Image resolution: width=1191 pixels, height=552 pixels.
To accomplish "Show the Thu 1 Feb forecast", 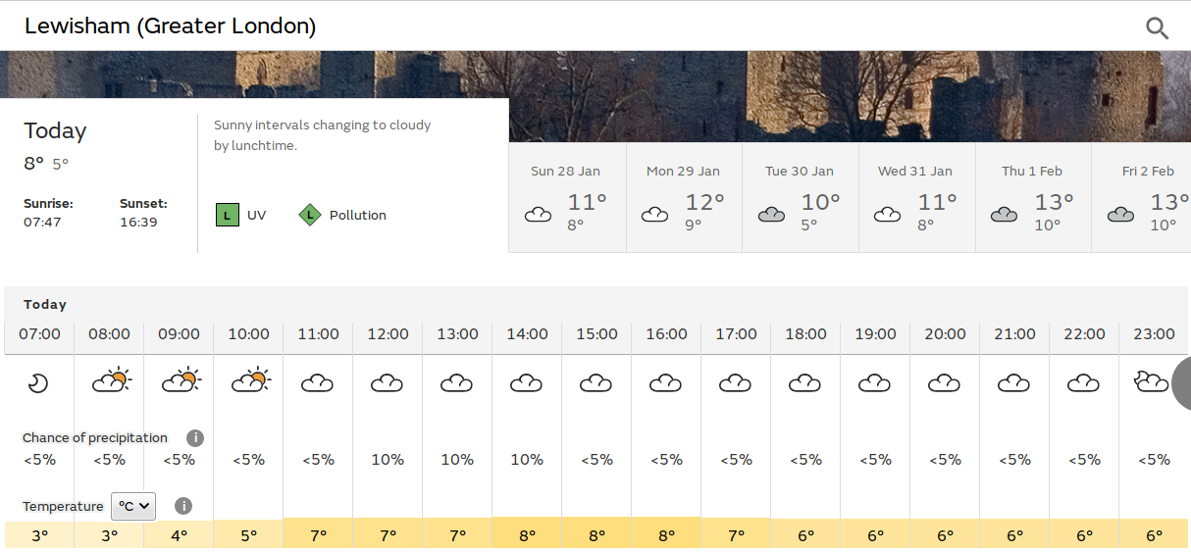I will tap(1033, 198).
